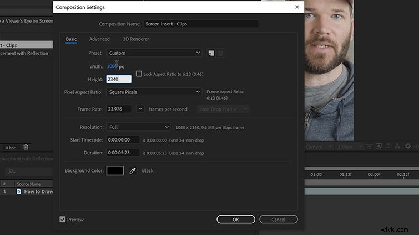This screenshot has height=235, width=419.
Task: Switch to the Advanced tab
Action: [x=99, y=39]
